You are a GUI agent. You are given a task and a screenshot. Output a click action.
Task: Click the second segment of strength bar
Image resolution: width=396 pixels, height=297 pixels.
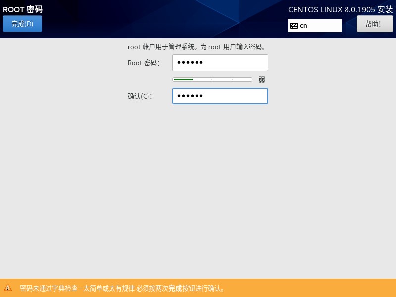pos(202,80)
